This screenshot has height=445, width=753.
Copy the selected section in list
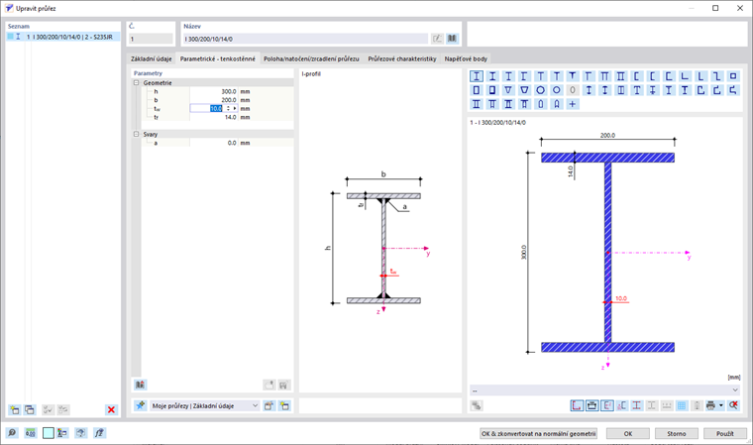click(30, 409)
